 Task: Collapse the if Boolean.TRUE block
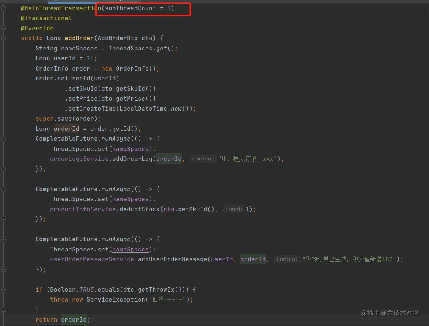click(4, 290)
